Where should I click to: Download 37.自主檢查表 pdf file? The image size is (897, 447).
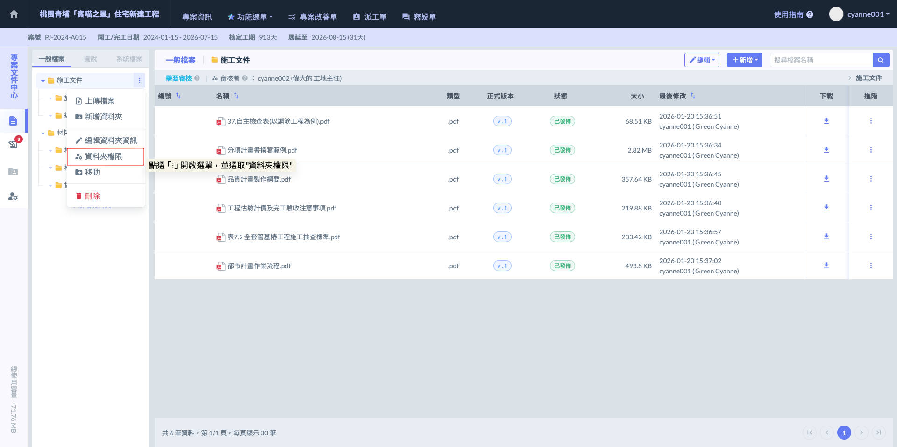(x=826, y=121)
